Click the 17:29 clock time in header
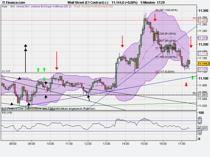 coord(161,2)
